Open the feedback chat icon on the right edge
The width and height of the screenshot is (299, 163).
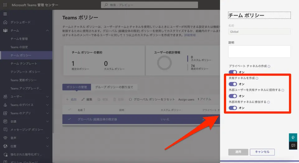293,145
